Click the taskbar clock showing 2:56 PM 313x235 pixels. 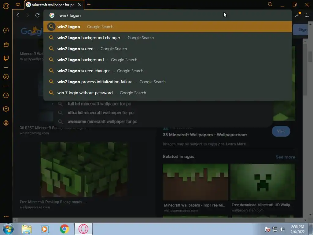point(297,229)
